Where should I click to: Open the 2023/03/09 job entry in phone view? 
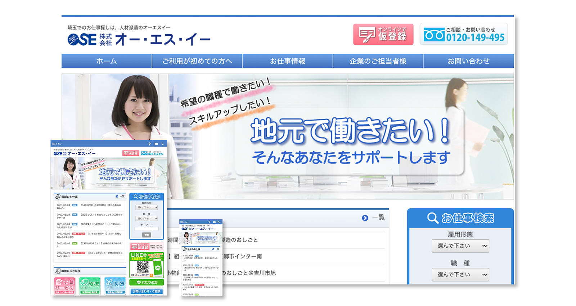point(201,278)
